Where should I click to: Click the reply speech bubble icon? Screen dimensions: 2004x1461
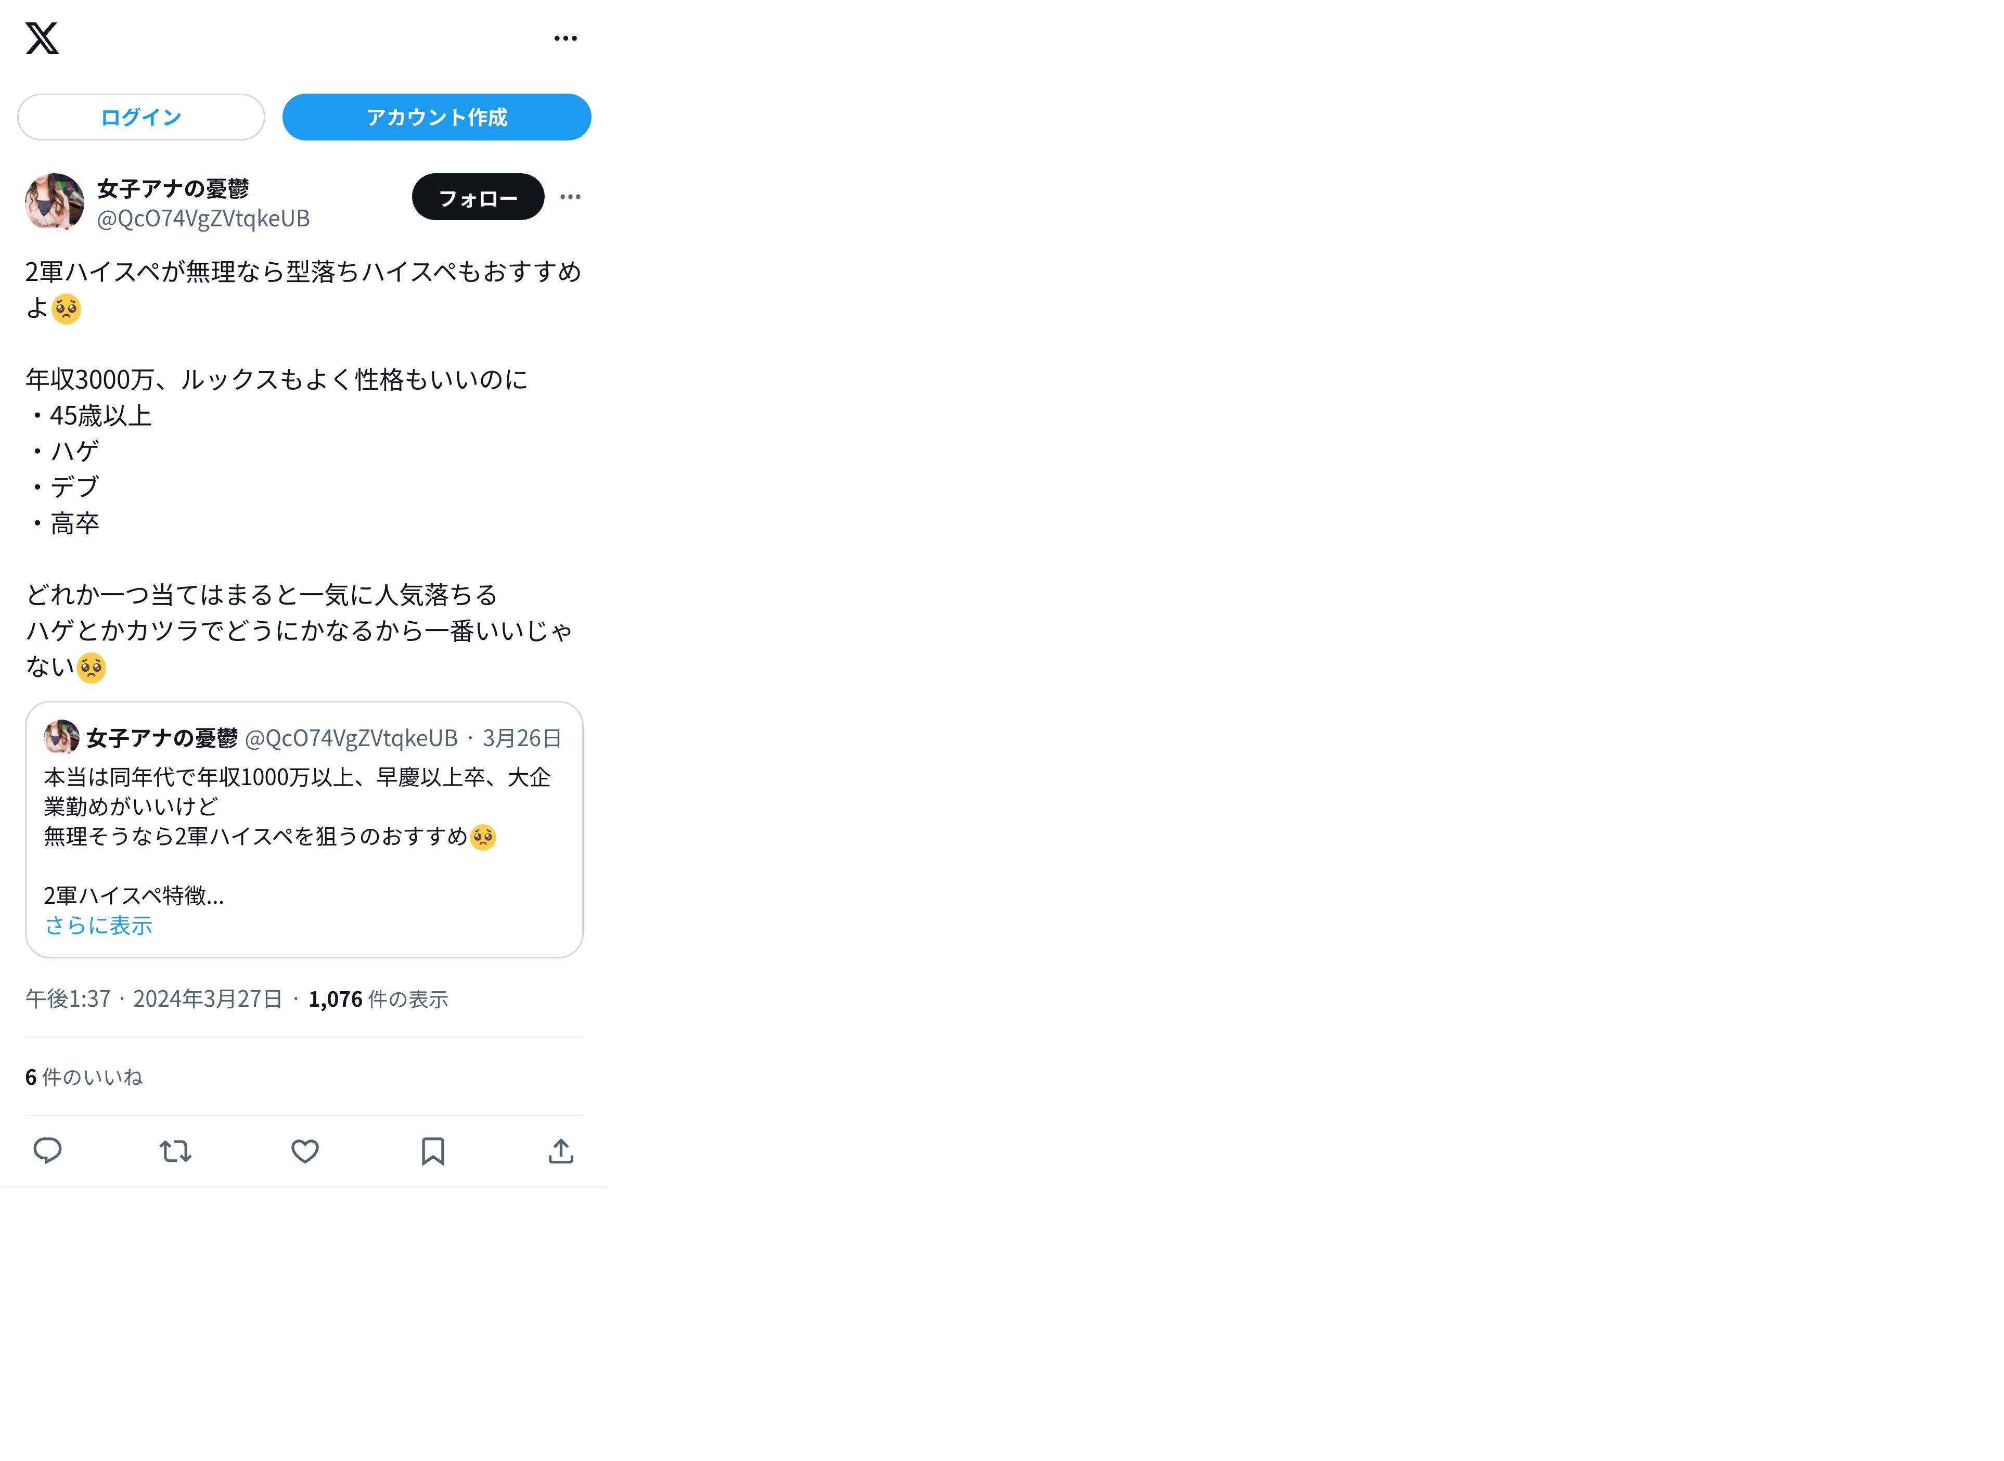pos(47,1150)
